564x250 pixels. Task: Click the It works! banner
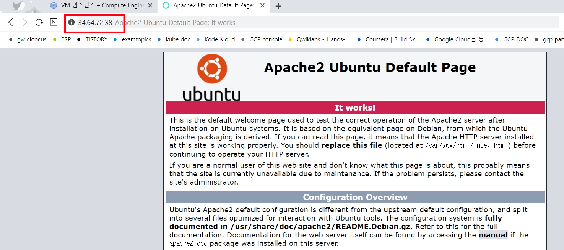point(355,108)
